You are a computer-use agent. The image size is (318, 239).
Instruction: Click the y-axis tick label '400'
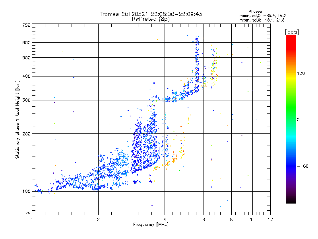coord(27,76)
